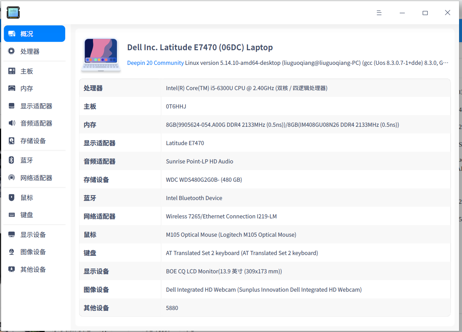
Task: Click the 存储设备 disk icon
Action: pos(12,141)
